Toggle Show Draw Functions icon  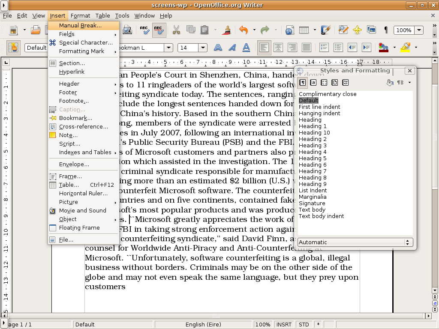[x=326, y=30]
